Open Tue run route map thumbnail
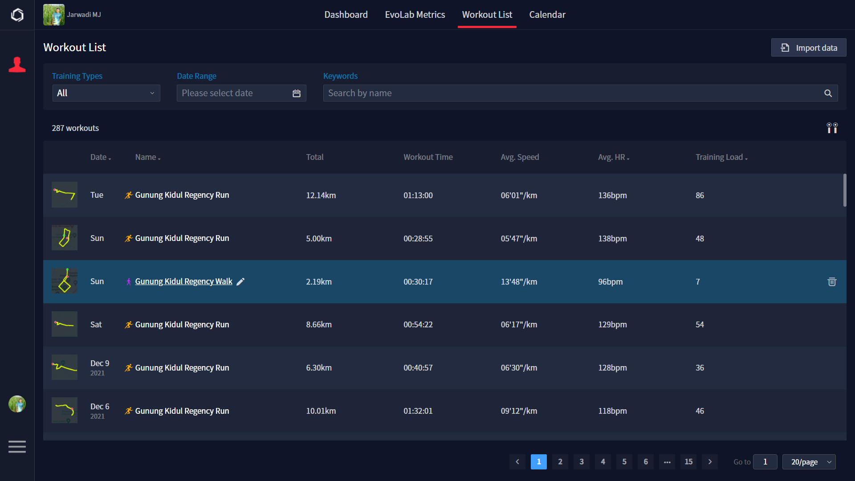This screenshot has width=855, height=481. tap(65, 195)
